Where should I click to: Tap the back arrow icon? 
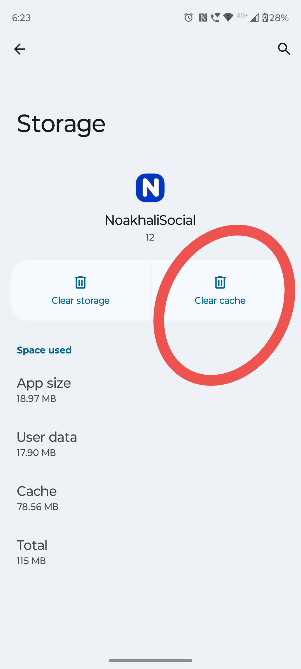click(x=20, y=49)
